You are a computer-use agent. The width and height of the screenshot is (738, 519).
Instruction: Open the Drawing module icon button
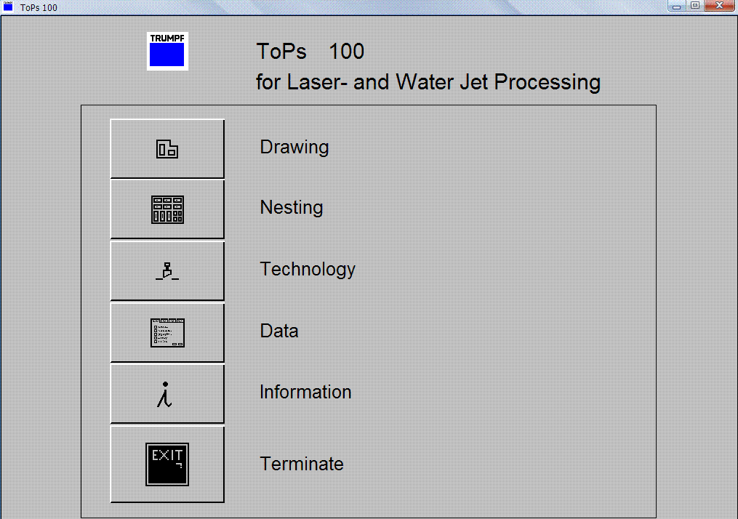coord(167,149)
